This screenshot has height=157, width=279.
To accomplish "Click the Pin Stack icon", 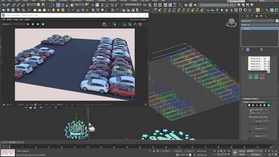I will 243,50.
